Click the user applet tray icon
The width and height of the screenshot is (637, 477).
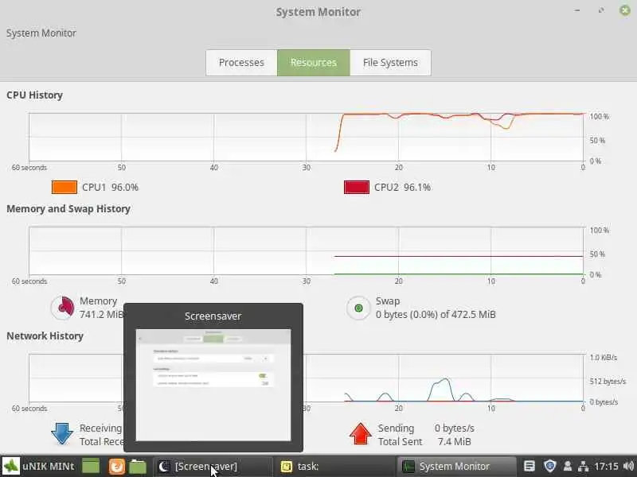point(568,467)
